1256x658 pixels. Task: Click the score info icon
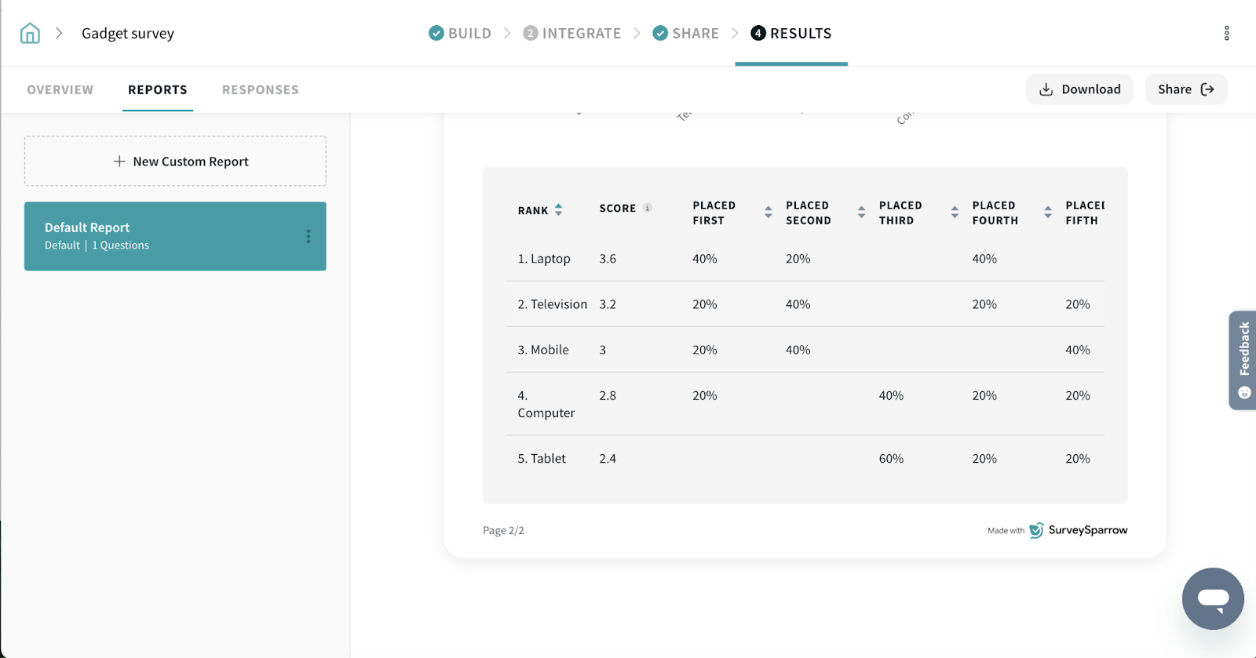[648, 208]
